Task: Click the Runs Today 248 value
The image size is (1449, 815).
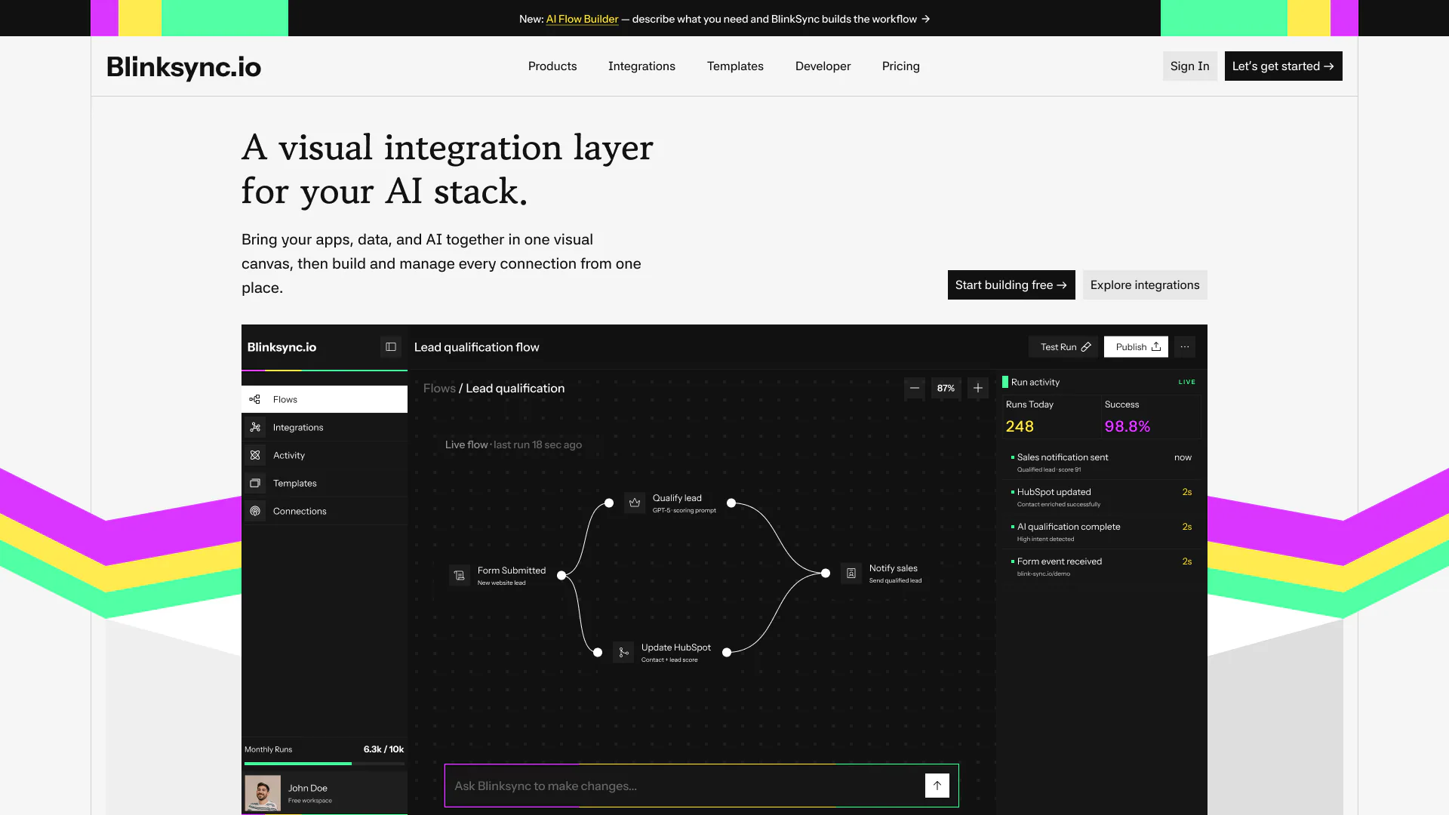Action: [x=1020, y=426]
